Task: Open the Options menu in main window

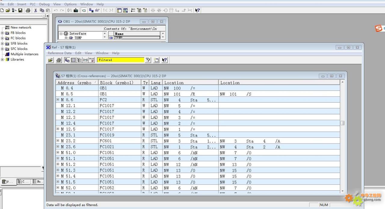Action: pyautogui.click(x=70, y=4)
